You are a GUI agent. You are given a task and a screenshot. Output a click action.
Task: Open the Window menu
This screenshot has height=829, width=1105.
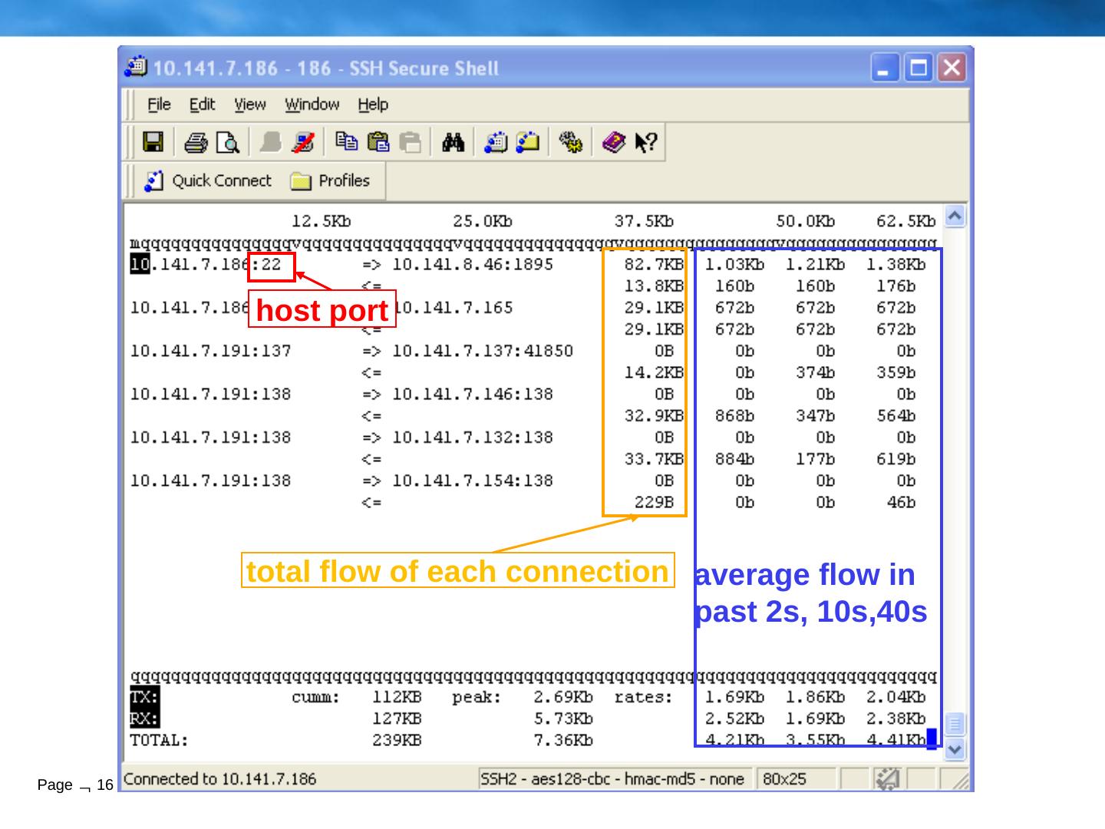click(312, 104)
